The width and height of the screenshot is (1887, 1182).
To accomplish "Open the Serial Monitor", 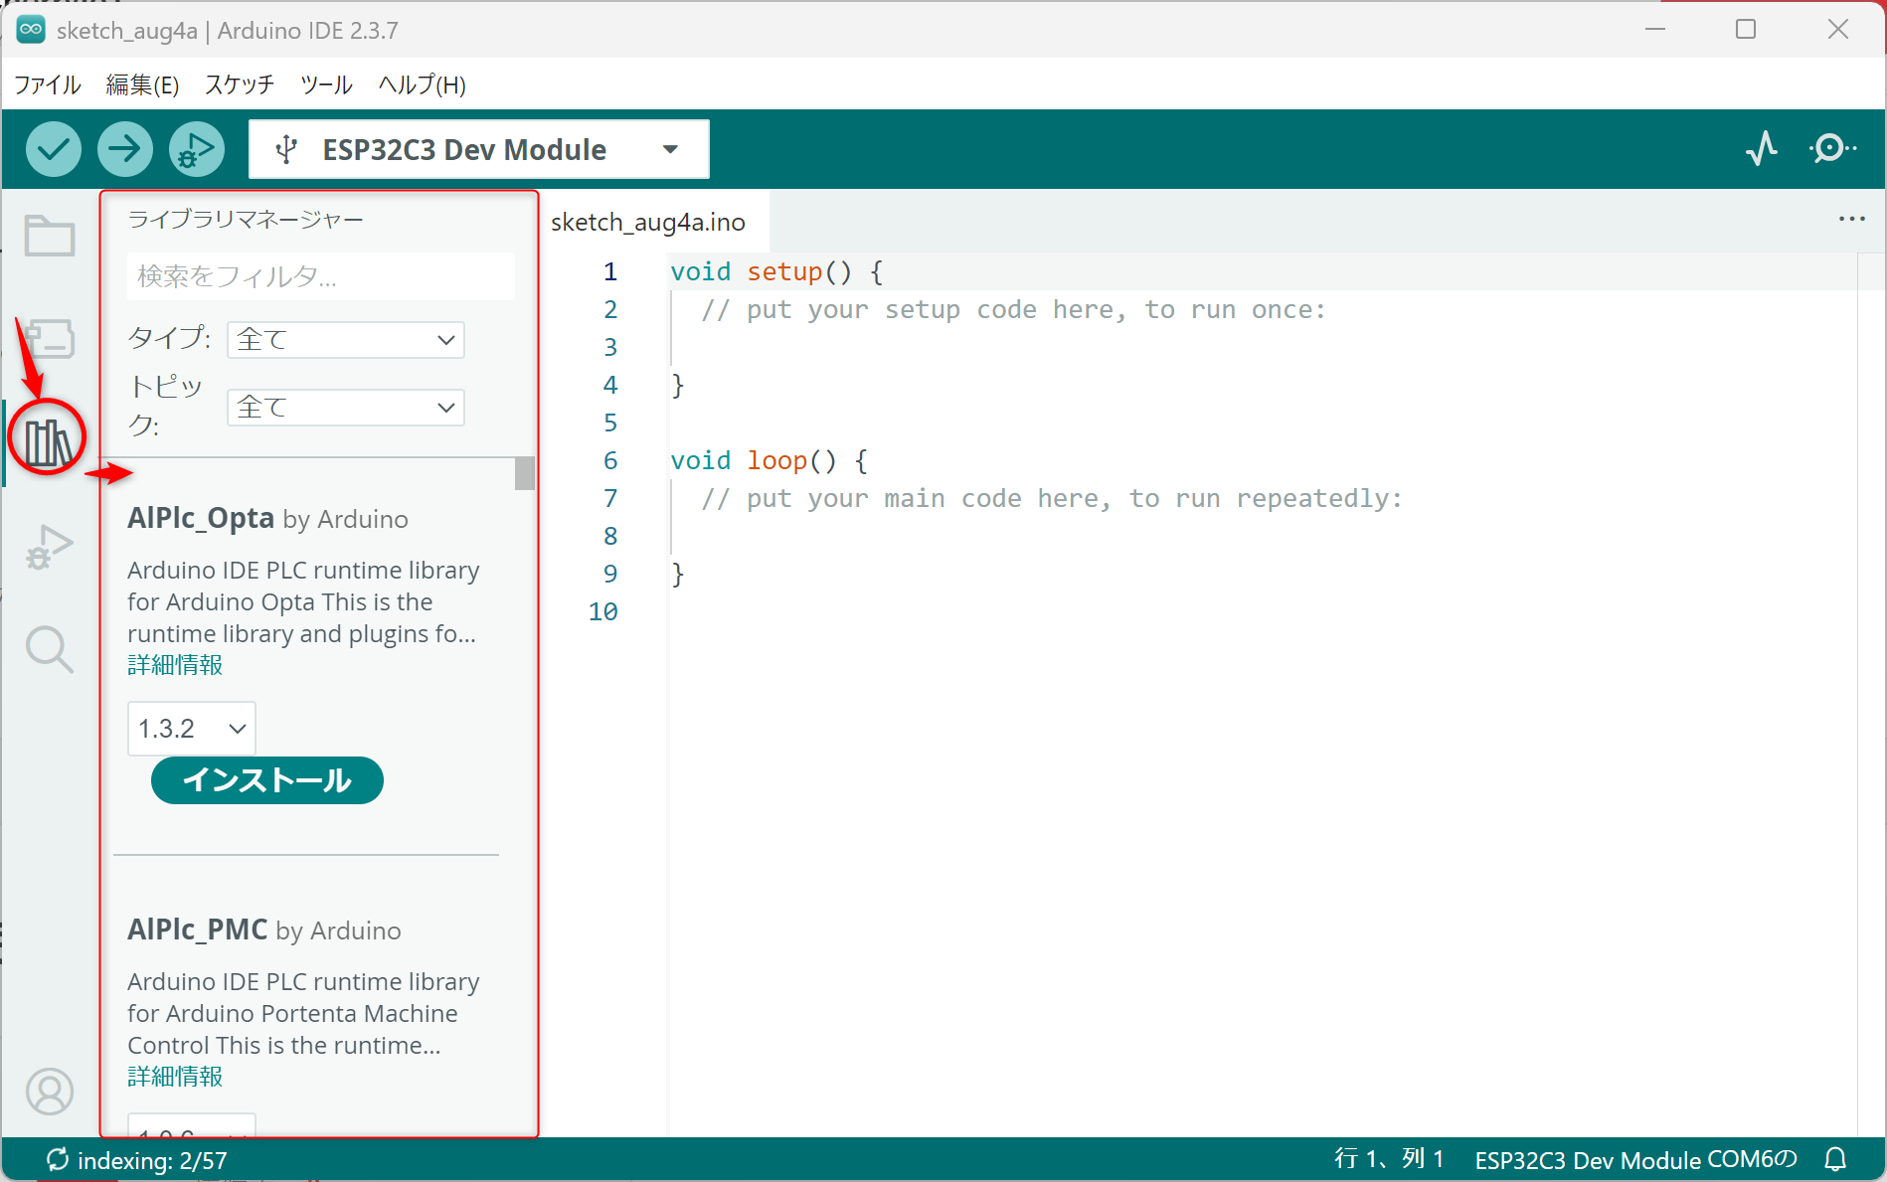I will pyautogui.click(x=1832, y=149).
